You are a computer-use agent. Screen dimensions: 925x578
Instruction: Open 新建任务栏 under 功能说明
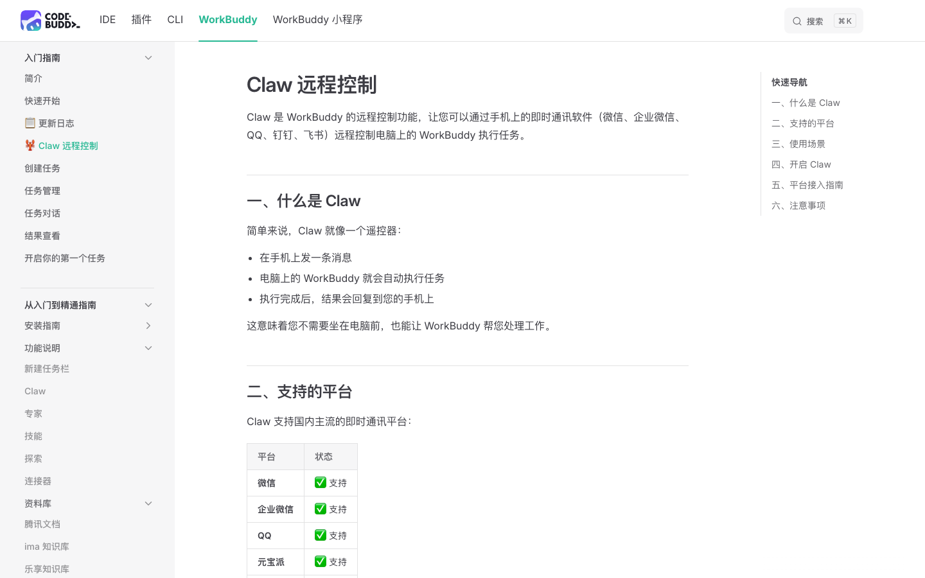pos(47,369)
